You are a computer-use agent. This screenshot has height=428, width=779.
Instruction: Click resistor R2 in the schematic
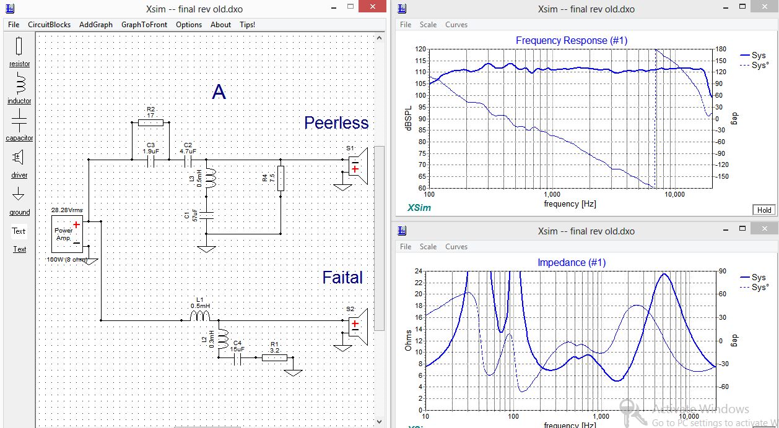click(x=150, y=122)
